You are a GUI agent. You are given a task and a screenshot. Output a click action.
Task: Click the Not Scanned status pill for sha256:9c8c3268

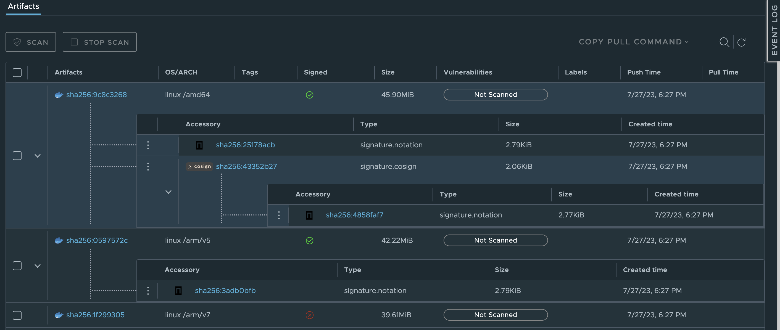tap(496, 94)
